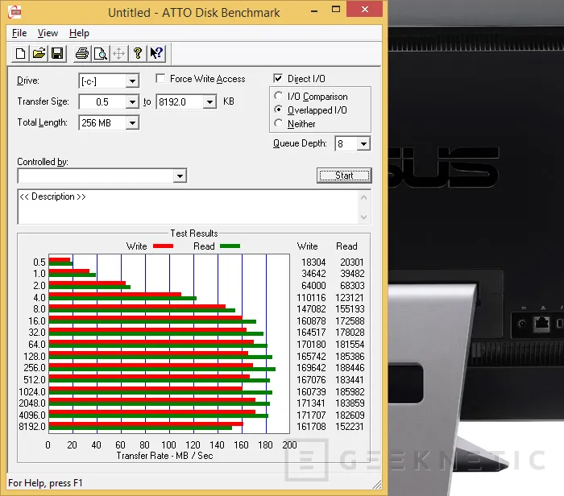Click the read value 188446
564x496 pixels.
[350, 368]
